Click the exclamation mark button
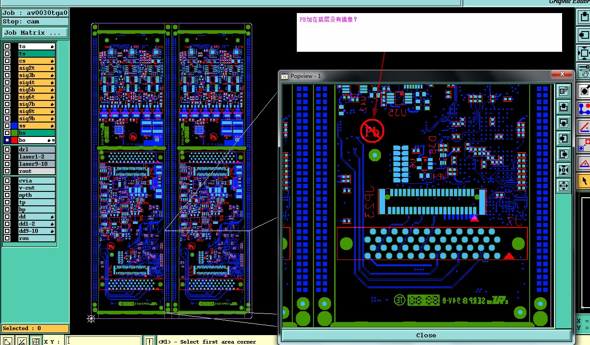The width and height of the screenshot is (590, 345). click(x=149, y=341)
